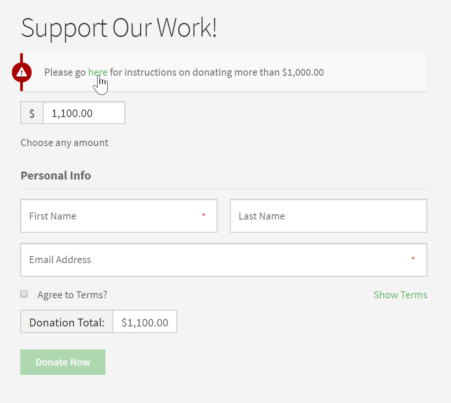
Task: Toggle the terms agreement checkbox off
Action: [x=24, y=293]
